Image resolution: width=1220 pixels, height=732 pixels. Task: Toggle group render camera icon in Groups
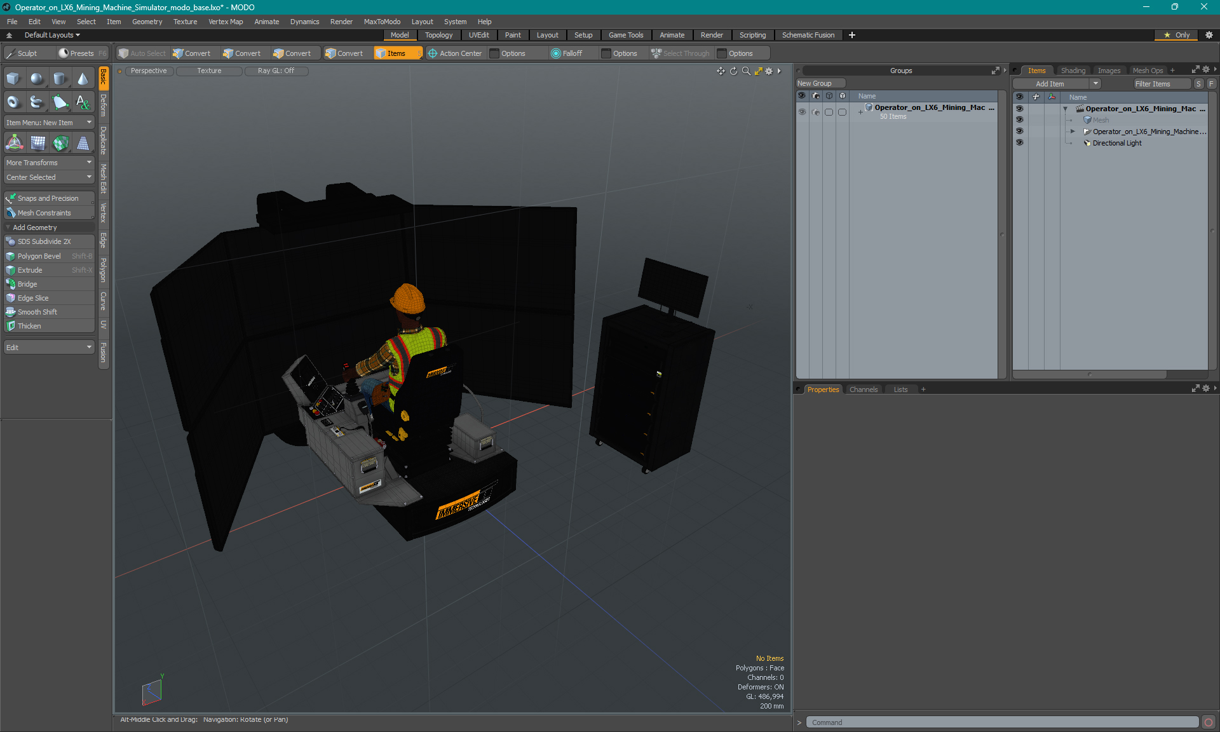pyautogui.click(x=815, y=112)
